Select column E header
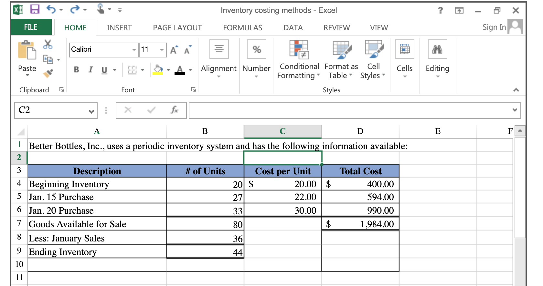Image resolution: width=543 pixels, height=286 pixels. [x=438, y=131]
